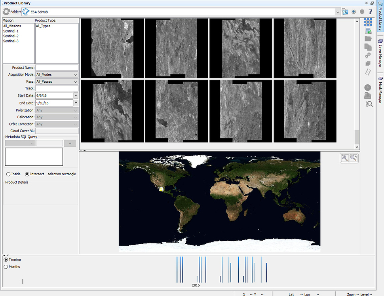Click the Metadata SQL Query text area
The image size is (384, 296).
(x=34, y=157)
